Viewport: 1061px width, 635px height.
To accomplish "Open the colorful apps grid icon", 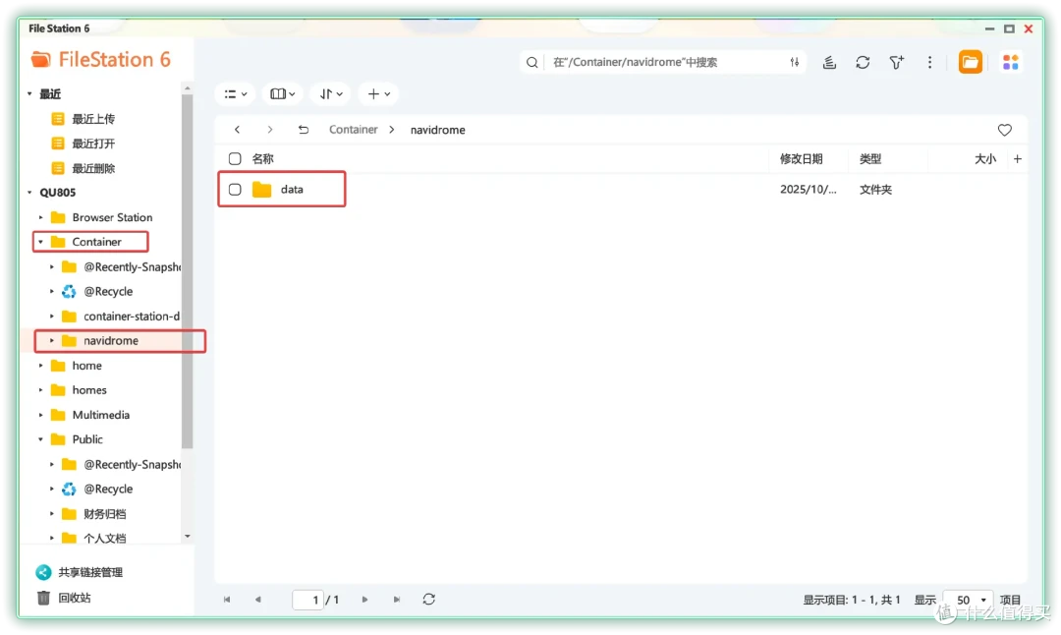I will pos(1010,62).
